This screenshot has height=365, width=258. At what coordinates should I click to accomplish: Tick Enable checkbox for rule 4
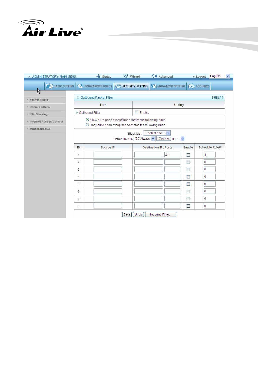[188, 177]
